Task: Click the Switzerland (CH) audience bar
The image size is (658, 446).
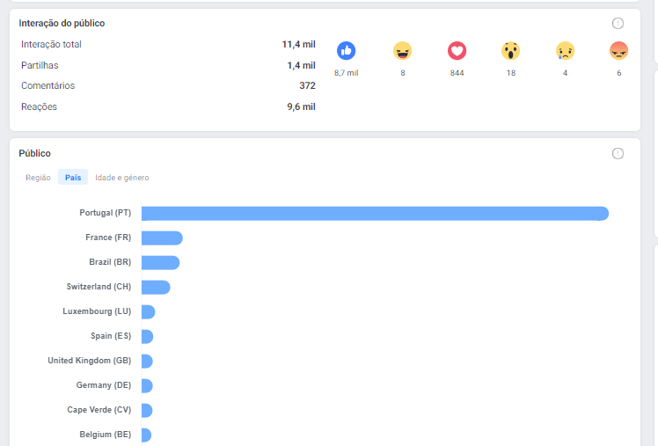Action: click(x=156, y=288)
